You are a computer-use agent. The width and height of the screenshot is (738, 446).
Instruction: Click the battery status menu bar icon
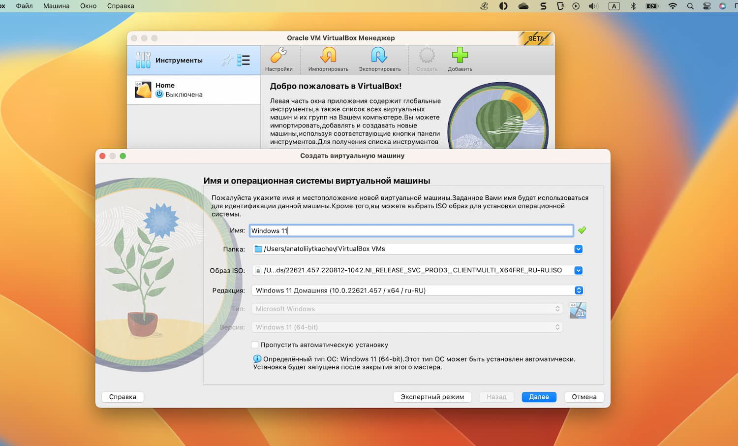pos(652,6)
